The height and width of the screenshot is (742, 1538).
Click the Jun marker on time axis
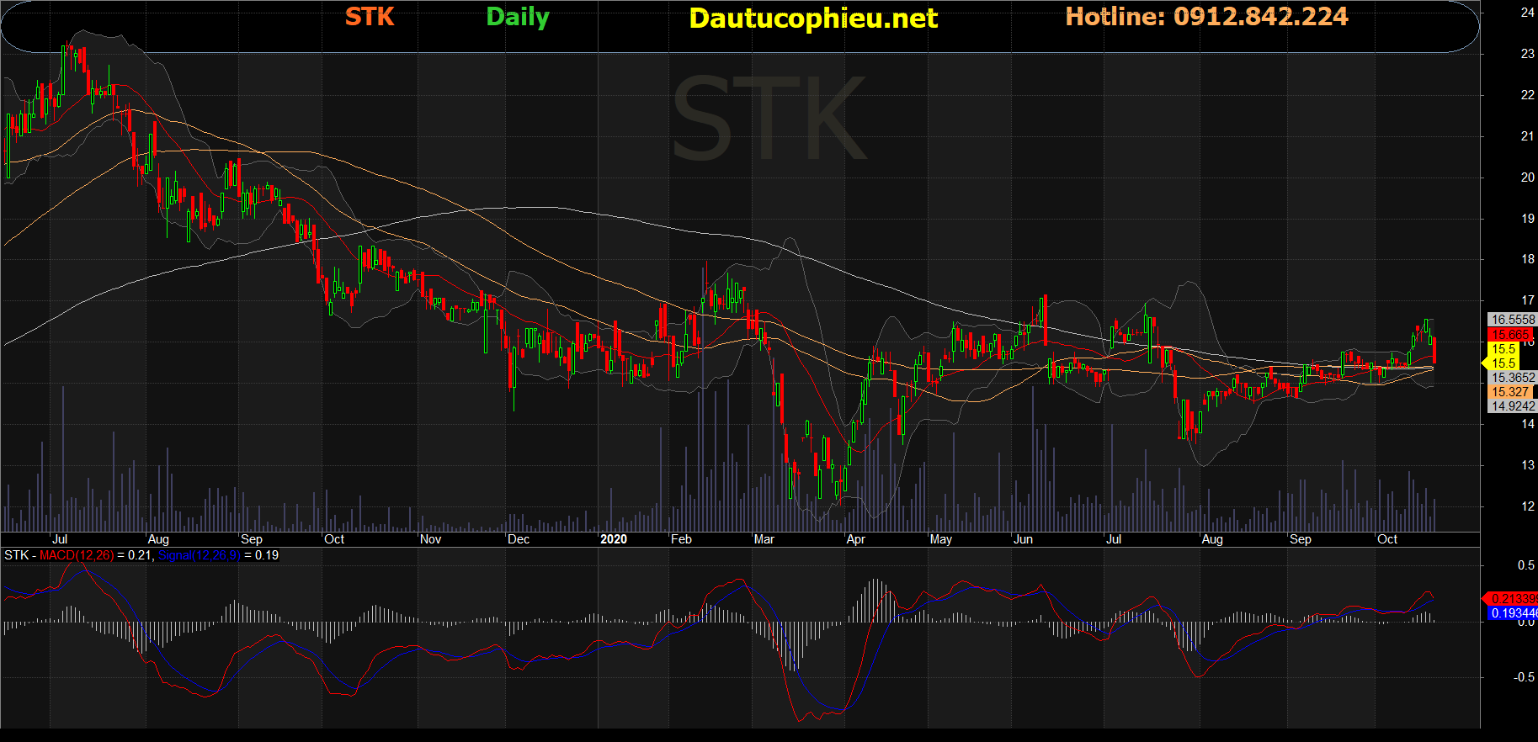[1023, 539]
